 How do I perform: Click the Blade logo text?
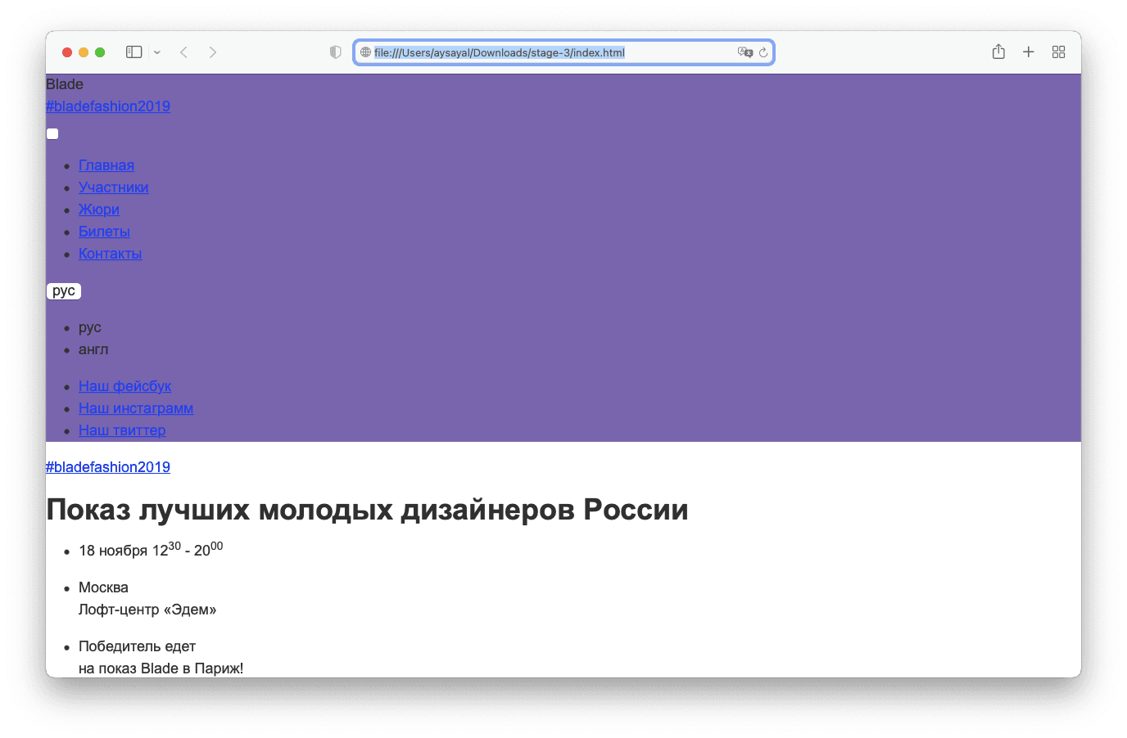65,84
